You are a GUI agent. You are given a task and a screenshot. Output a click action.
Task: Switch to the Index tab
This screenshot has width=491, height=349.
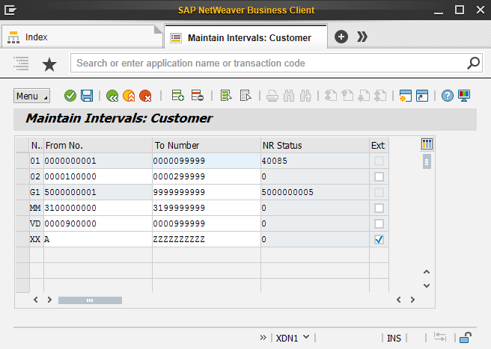(x=82, y=37)
